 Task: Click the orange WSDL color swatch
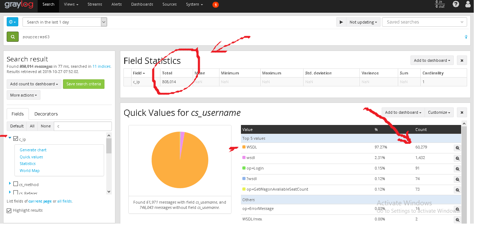pos(244,147)
